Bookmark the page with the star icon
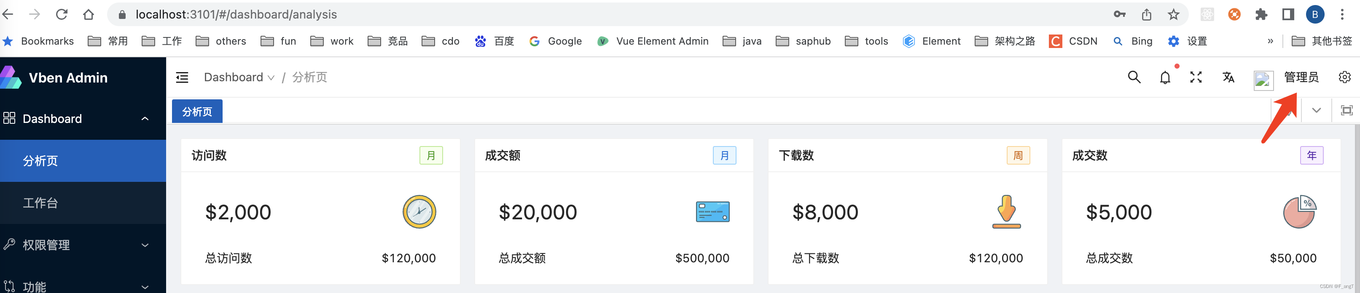 (1174, 14)
